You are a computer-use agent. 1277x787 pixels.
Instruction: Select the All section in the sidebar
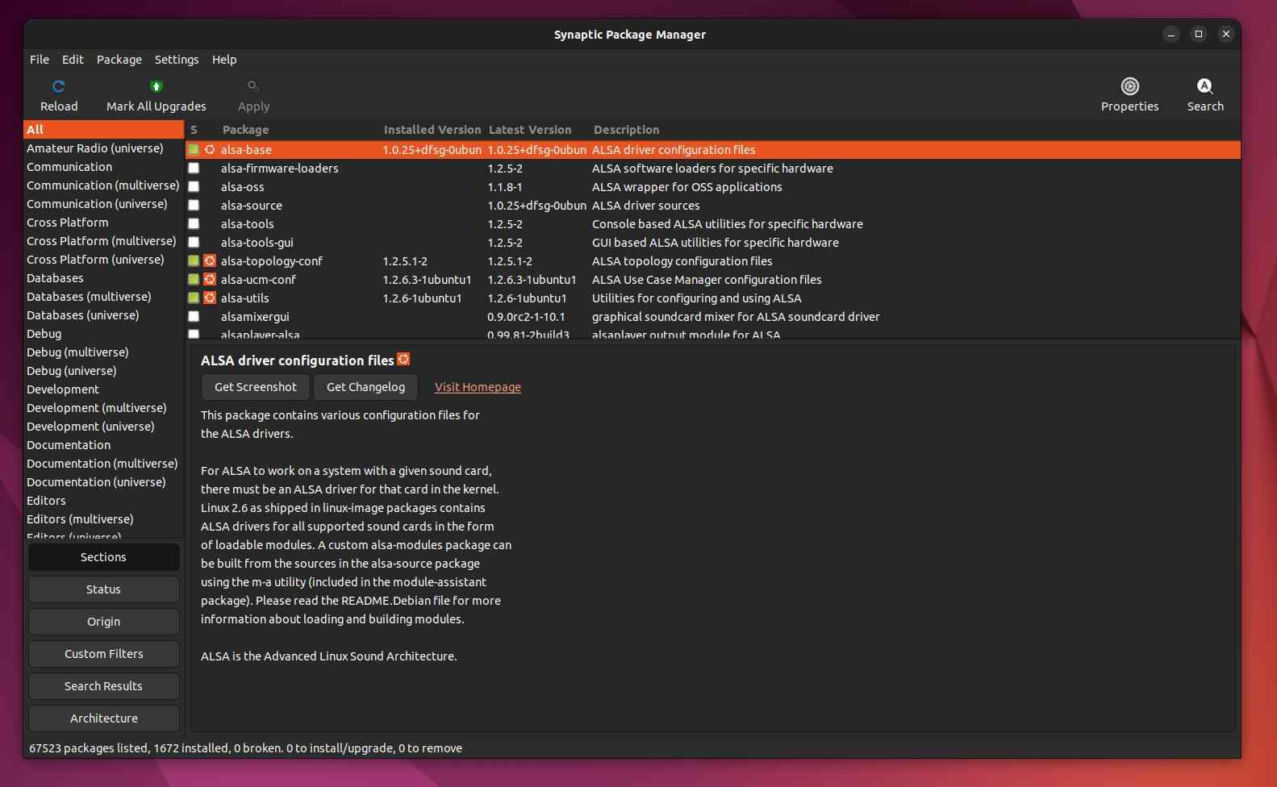point(104,130)
